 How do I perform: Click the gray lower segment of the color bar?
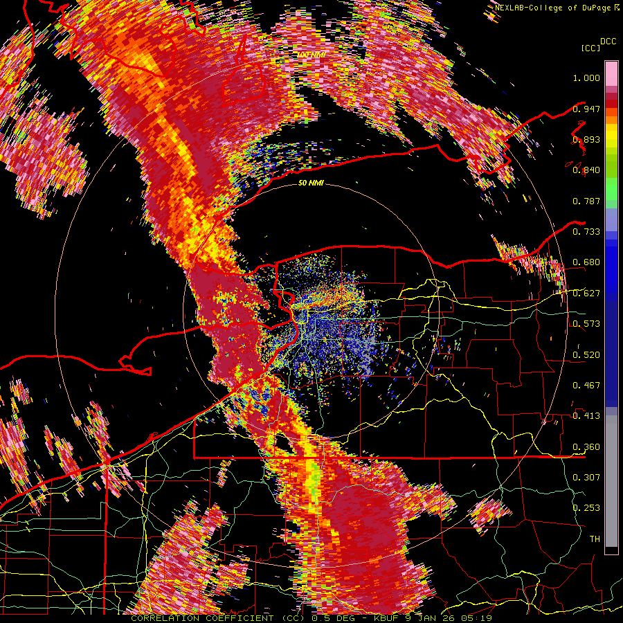(x=611, y=481)
